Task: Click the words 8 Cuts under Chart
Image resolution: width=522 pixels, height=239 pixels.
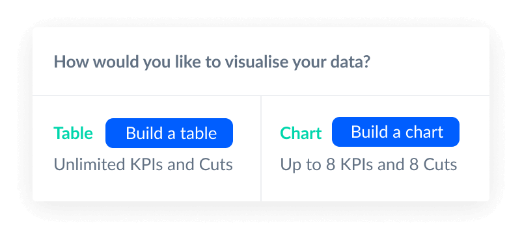Action: pos(433,164)
